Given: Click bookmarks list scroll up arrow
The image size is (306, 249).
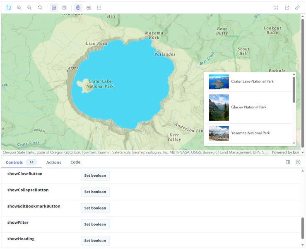Looking at the screenshot, I should 294,74.
